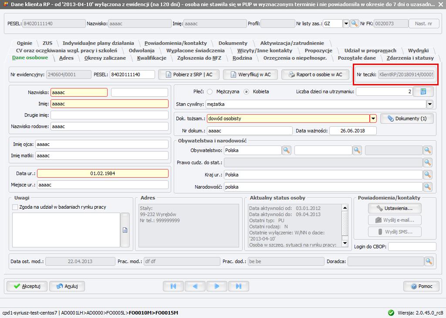This screenshot has width=446, height=318.
Task: Check Zgoda na udział w badaniach rynku pracy
Action: click(15, 207)
